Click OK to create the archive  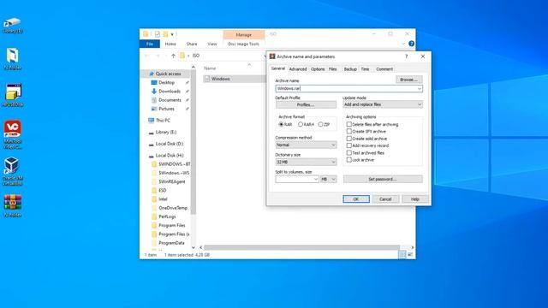tap(356, 199)
